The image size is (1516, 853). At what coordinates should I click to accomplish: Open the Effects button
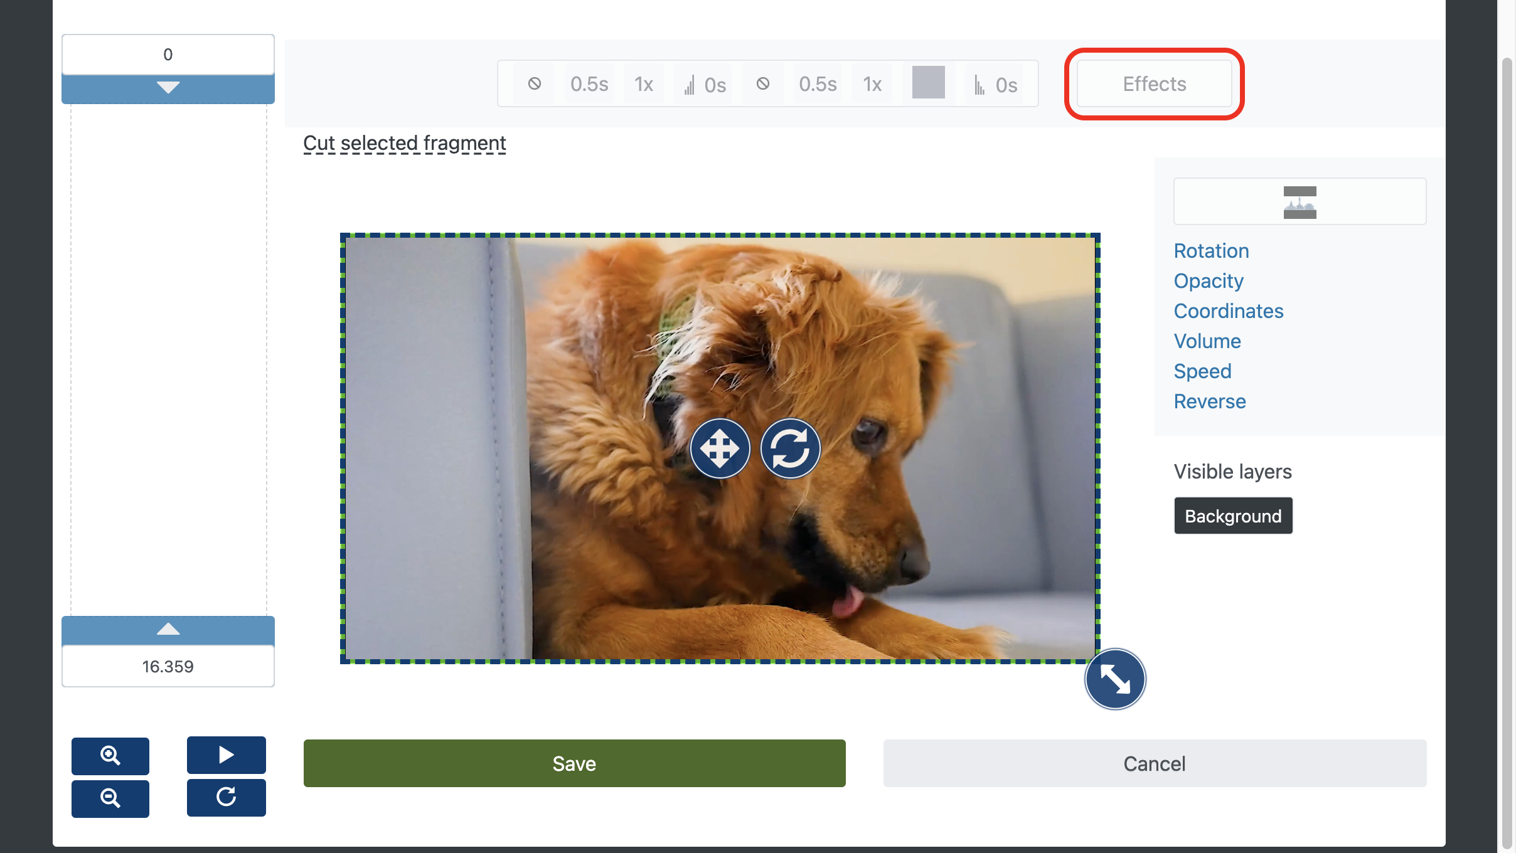click(1154, 83)
